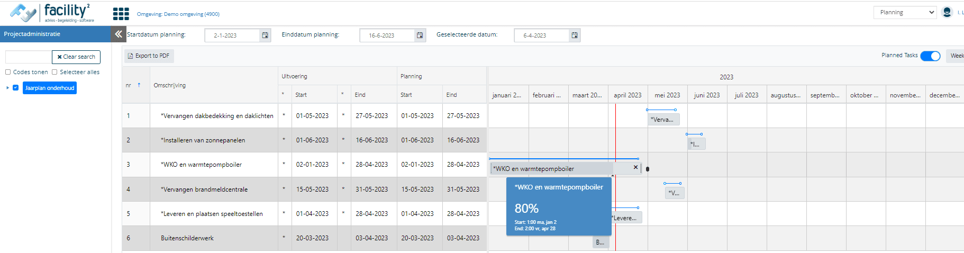Check the Selecteer alles checkbox

[54, 72]
